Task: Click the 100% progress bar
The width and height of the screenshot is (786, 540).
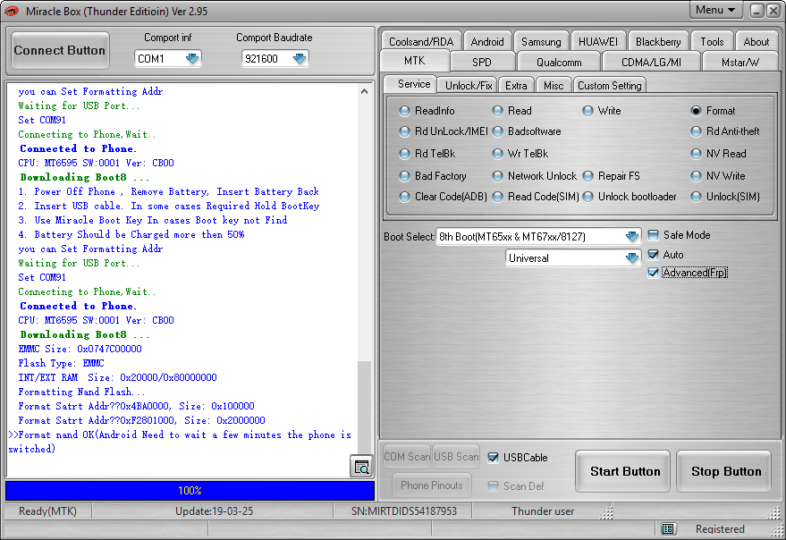Action: (190, 491)
